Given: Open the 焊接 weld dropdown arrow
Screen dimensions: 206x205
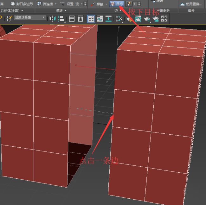Looking at the screenshot, I should click(106, 4).
